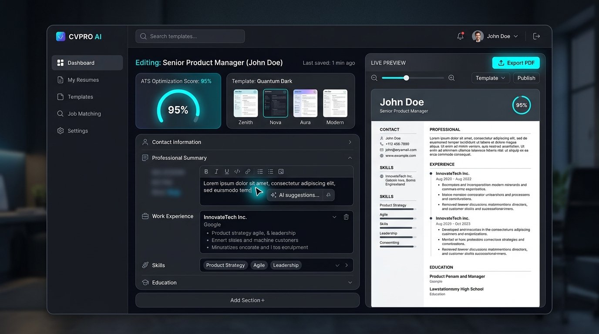Click the Education graduation cap icon
This screenshot has width=599, height=334.
click(x=145, y=283)
